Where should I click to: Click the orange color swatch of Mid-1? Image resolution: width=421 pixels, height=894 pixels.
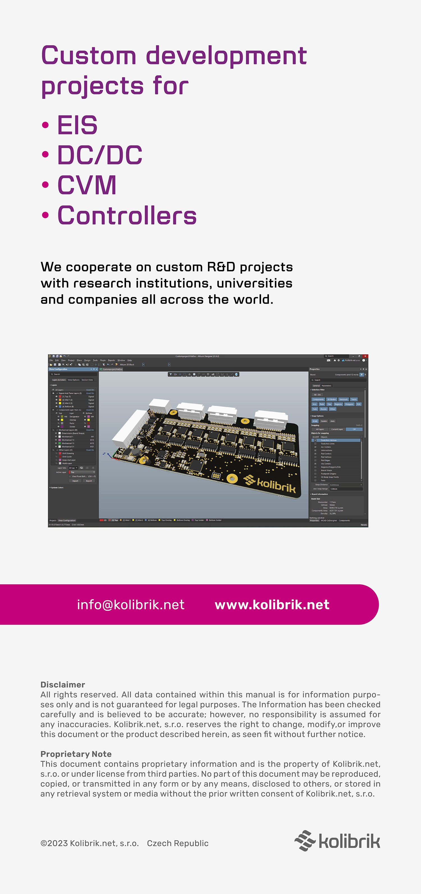pos(60,400)
